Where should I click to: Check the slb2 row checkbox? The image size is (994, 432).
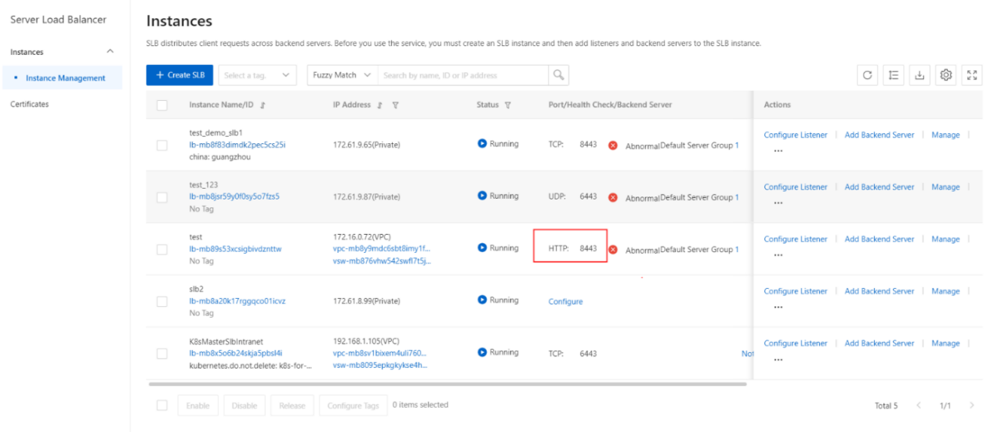tap(162, 301)
